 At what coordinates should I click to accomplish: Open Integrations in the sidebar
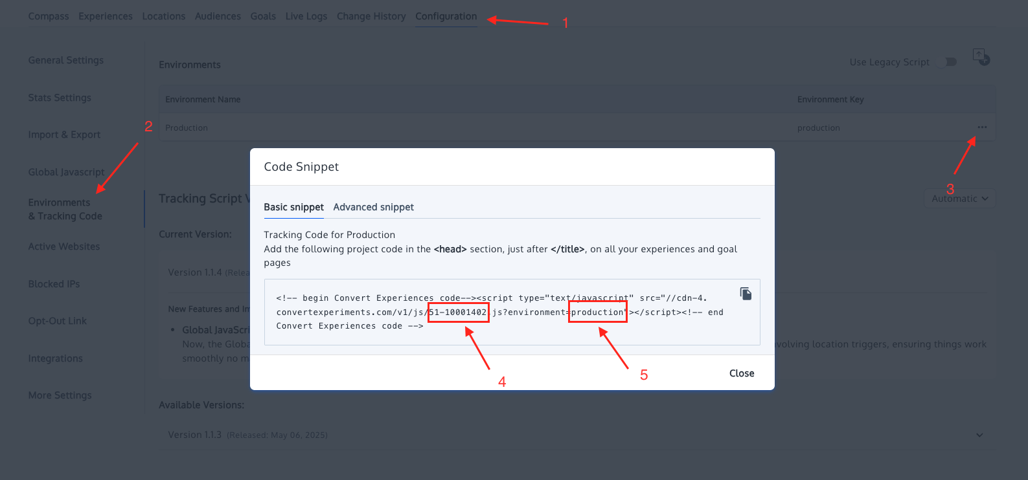coord(55,358)
